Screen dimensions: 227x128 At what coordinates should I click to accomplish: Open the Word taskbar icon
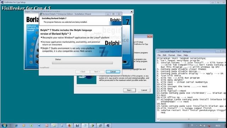[x=39, y=126]
